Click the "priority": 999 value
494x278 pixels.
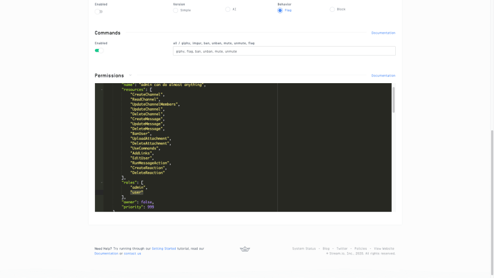click(x=150, y=207)
